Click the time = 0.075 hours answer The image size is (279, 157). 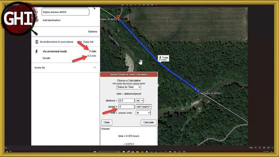(x=129, y=136)
